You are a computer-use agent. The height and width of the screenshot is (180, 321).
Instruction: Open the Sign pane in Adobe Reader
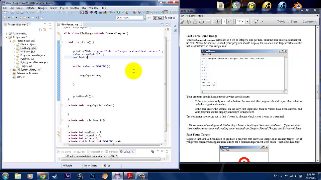[294, 21]
